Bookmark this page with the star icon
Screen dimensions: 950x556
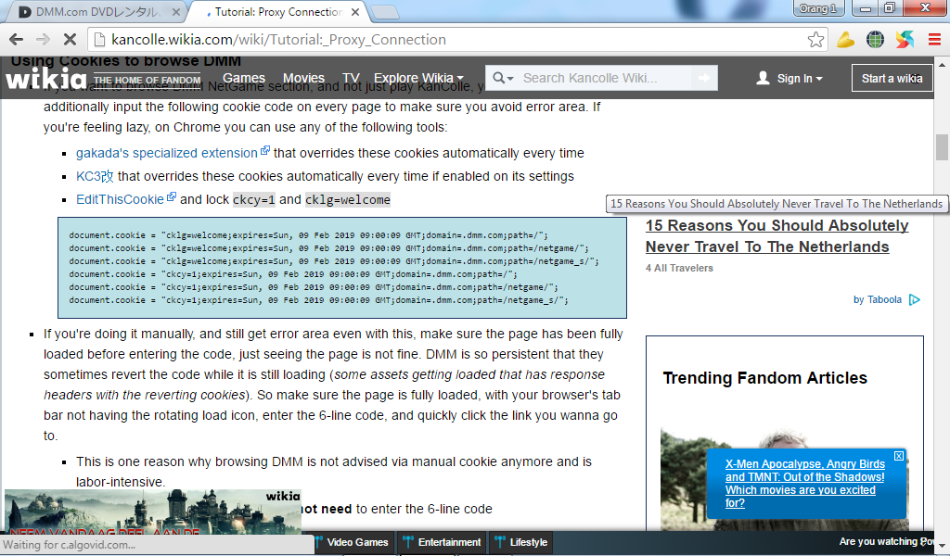coord(815,40)
